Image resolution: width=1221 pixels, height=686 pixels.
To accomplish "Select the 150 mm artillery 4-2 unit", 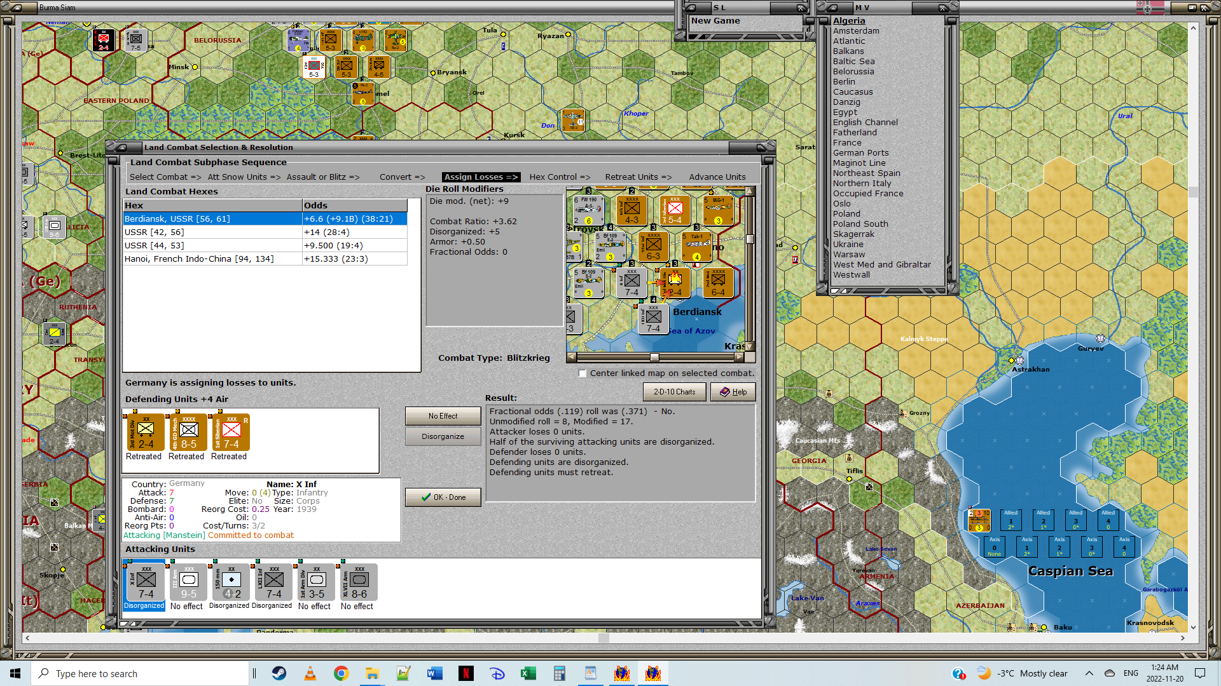I will [231, 582].
